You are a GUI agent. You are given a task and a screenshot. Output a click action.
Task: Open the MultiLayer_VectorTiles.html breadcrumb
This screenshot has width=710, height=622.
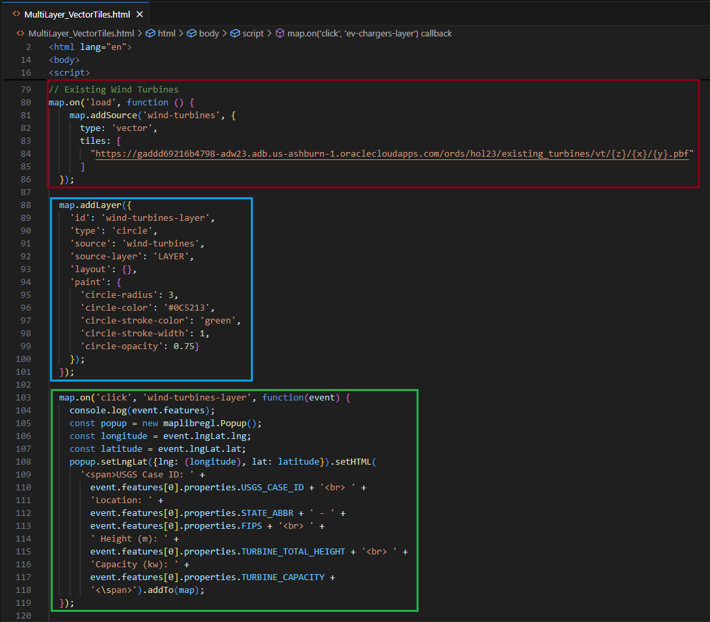coord(81,34)
